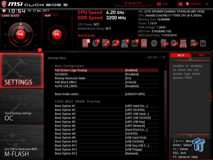Viewport: 213px width, 160px height.
Task: Open Boot mode select [LEGACY+UEFI] options
Action: click(x=135, y=94)
